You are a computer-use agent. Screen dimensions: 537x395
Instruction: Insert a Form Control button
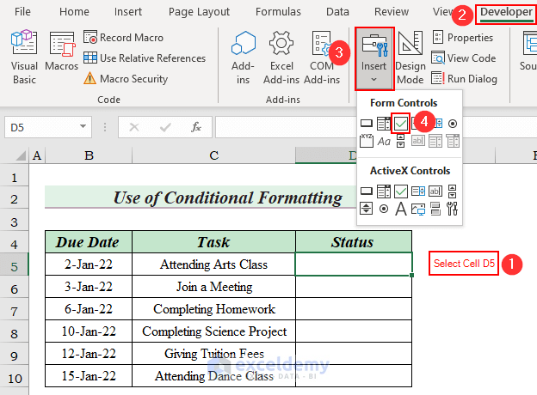[367, 124]
